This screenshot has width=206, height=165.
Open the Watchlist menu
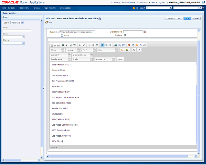(53, 8)
